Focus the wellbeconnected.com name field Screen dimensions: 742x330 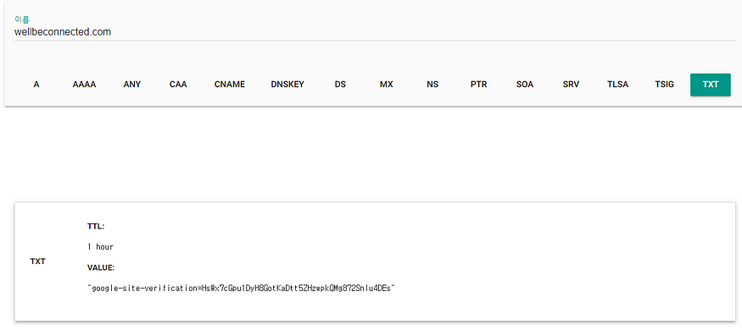click(375, 32)
